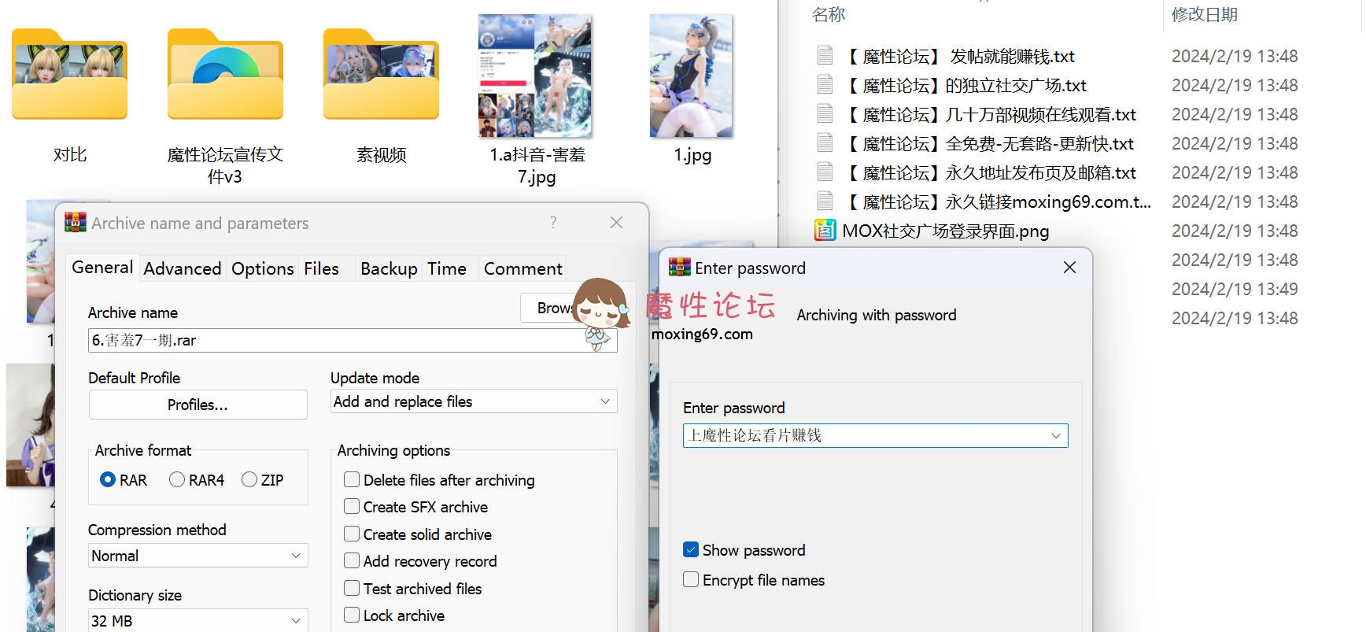This screenshot has height=632, width=1366.
Task: Close the Archive name and parameters dialog
Action: pos(616,223)
